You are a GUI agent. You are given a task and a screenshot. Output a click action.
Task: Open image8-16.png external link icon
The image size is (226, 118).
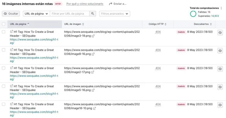[x=93, y=54]
